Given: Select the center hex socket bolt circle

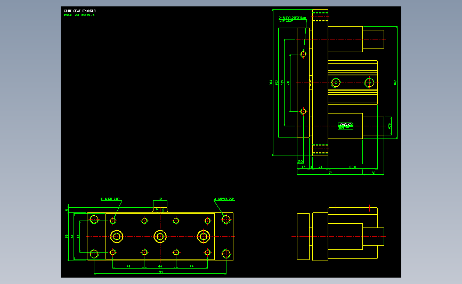Looking at the screenshot, I should coord(160,236).
